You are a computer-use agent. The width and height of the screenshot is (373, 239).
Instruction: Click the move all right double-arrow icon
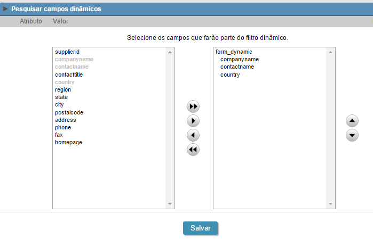click(x=193, y=107)
